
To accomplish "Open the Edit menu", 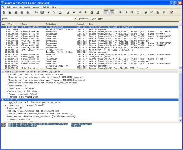I will click(x=9, y=7).
